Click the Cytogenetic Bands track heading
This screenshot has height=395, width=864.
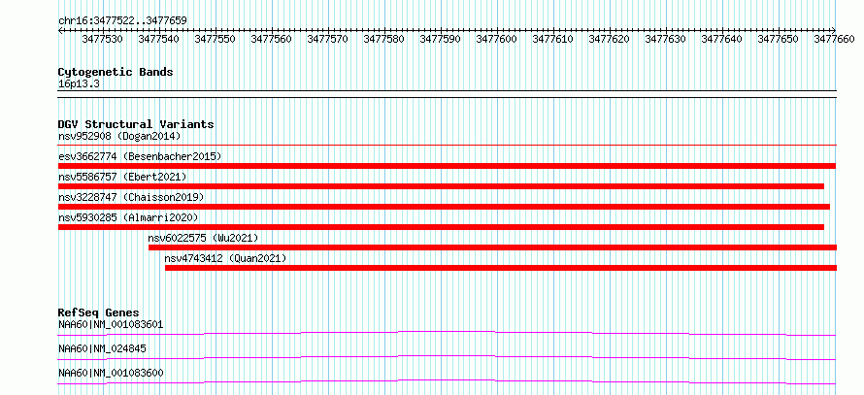[x=116, y=72]
